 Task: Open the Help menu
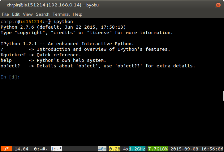click(77, 14)
